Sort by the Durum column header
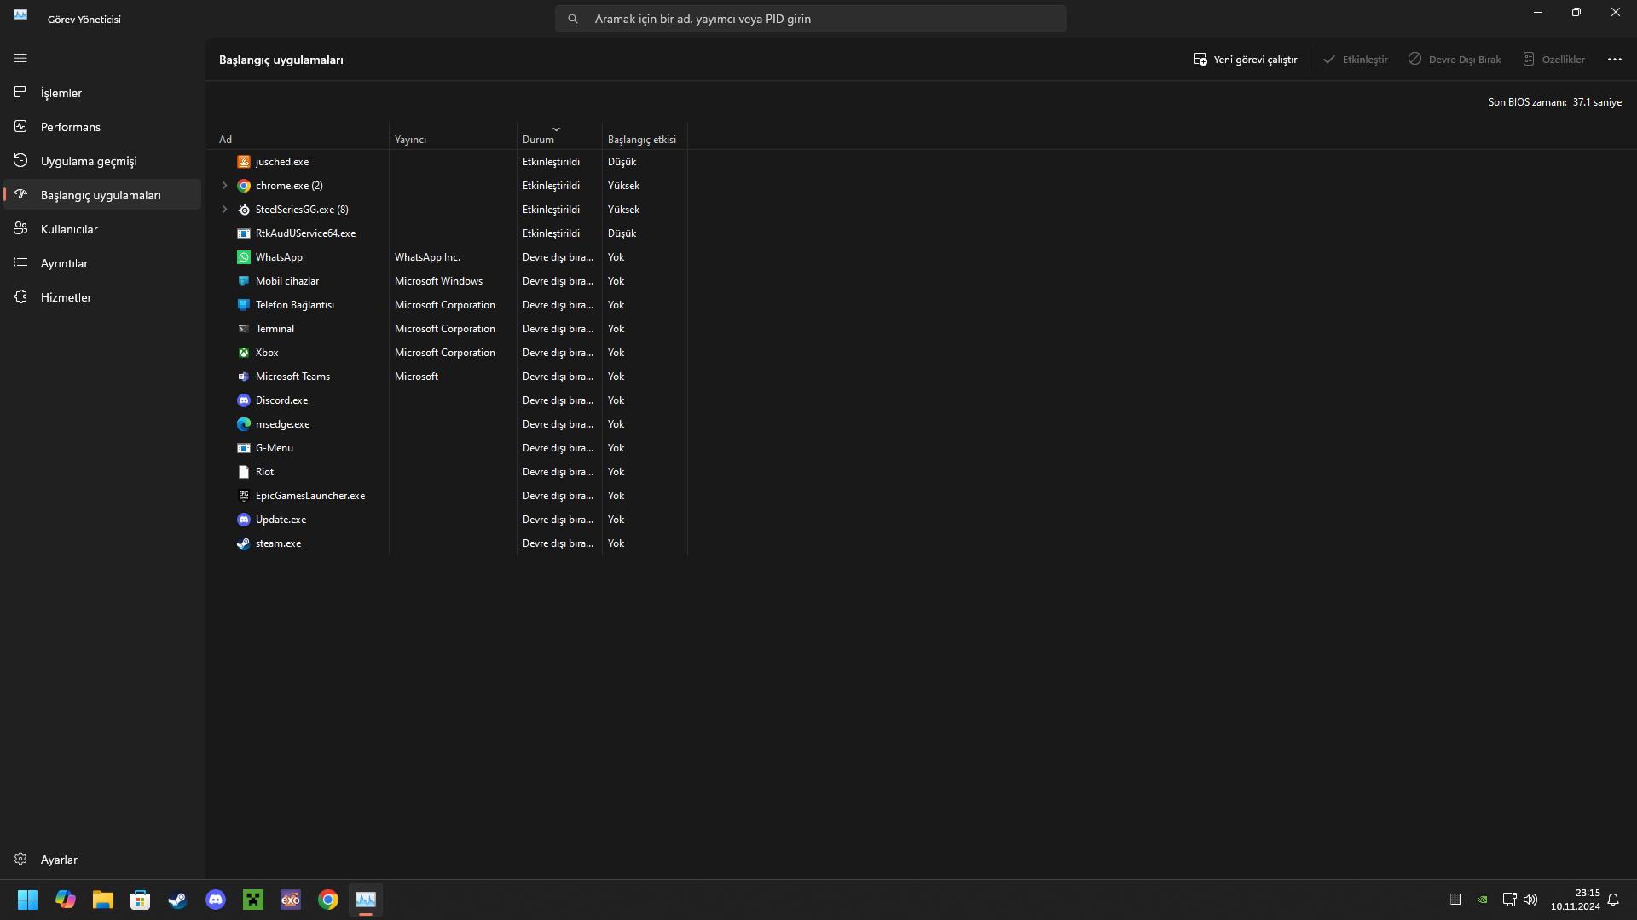This screenshot has height=920, width=1637. point(538,139)
